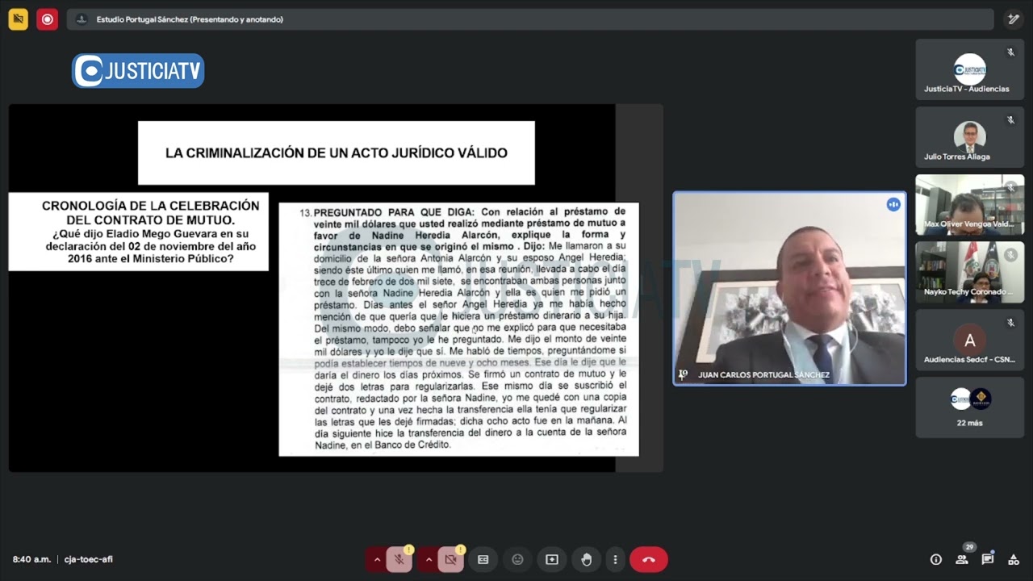Leave the call with the red hang-up button
This screenshot has height=581, width=1033.
coord(649,559)
